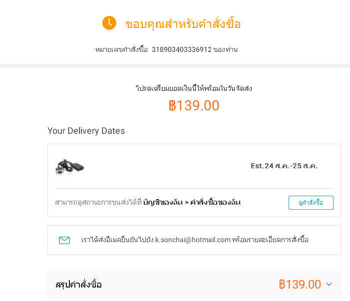Click the ของท่าน text after order number

coord(226,49)
